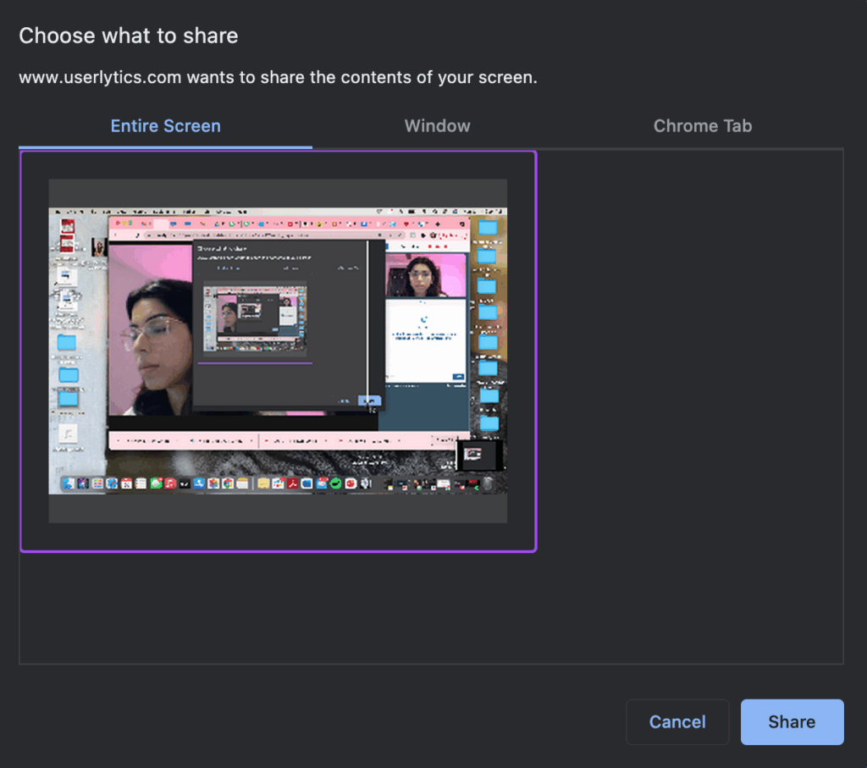Open the green Excel icon in the dock

tap(336, 483)
